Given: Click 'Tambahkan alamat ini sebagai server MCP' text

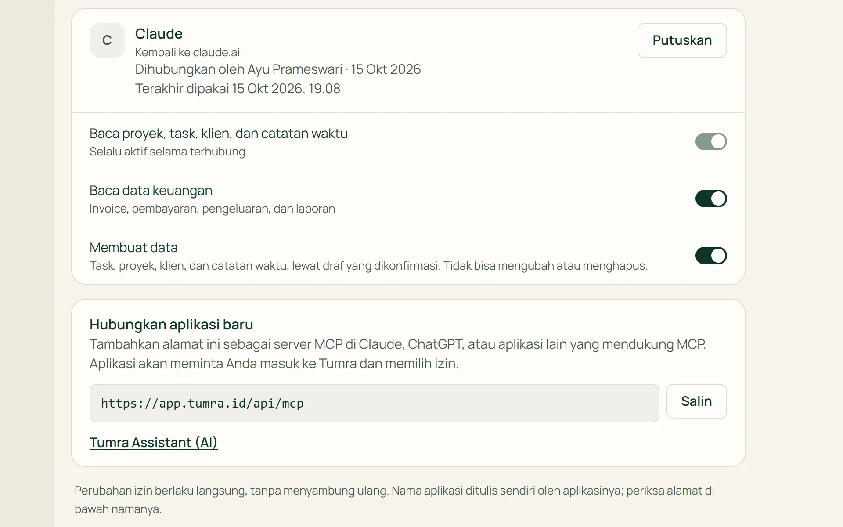Looking at the screenshot, I should pyautogui.click(x=398, y=354).
